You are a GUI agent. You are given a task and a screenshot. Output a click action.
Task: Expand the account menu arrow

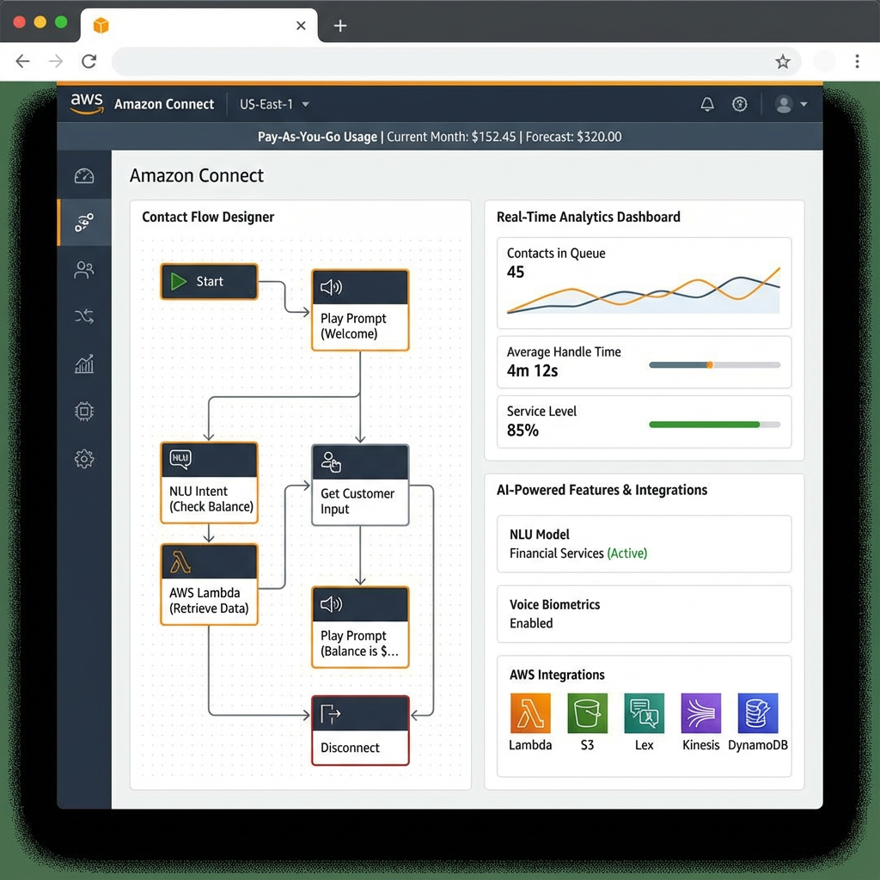point(804,104)
